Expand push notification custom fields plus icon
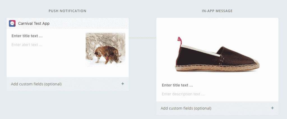 [x=123, y=84]
